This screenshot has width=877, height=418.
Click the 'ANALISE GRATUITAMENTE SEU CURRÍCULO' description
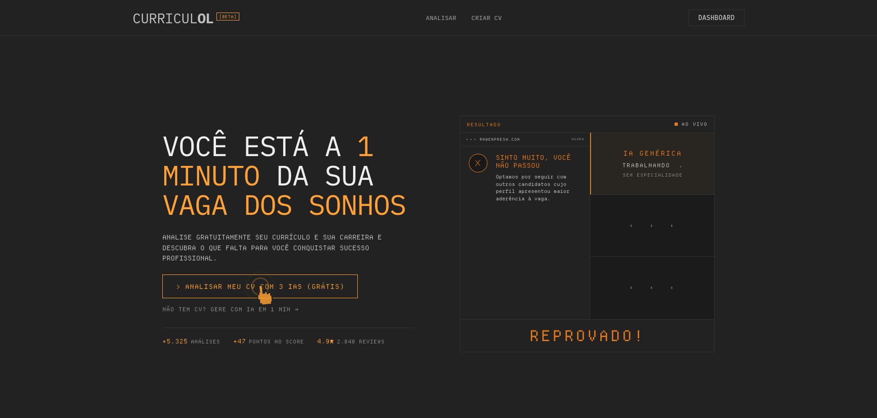tap(272, 248)
